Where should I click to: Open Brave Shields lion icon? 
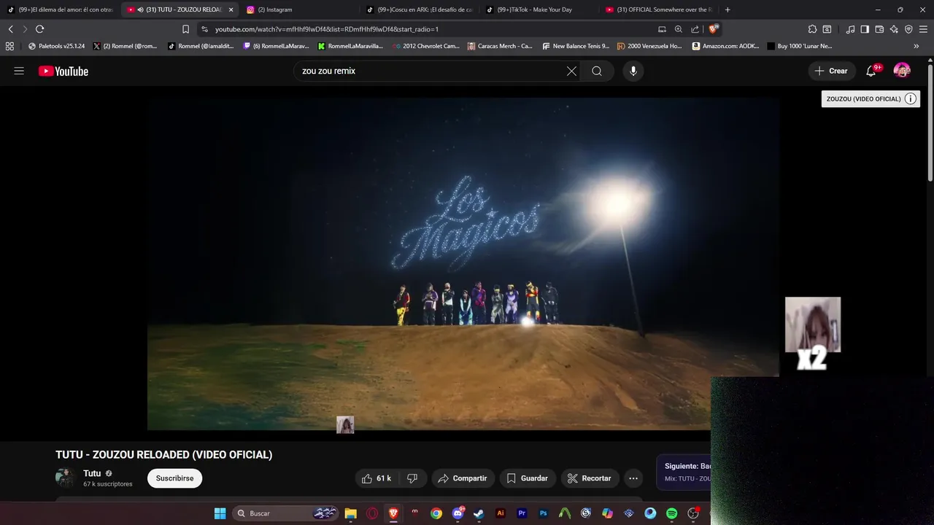point(714,29)
